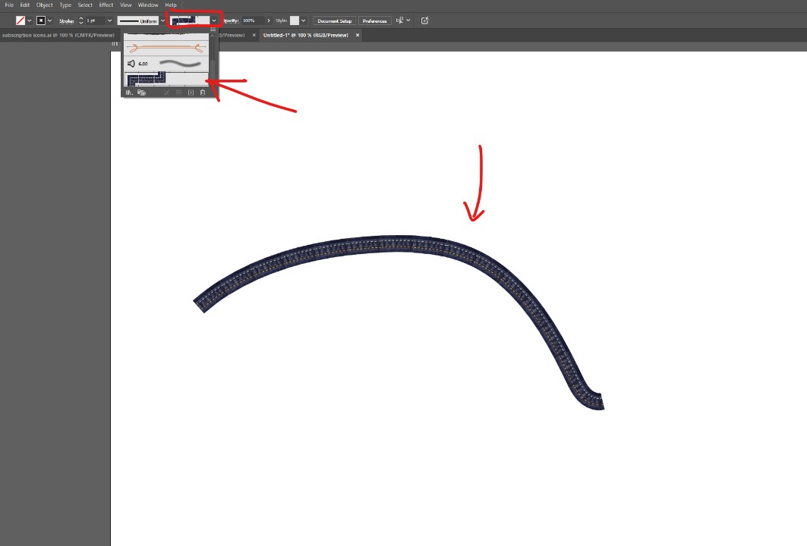
Task: Click the rightmost control bar icon after align
Action: click(x=424, y=20)
